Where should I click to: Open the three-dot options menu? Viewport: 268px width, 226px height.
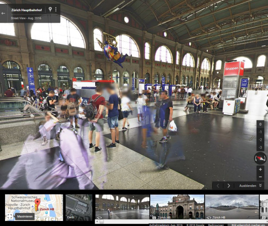[56, 9]
